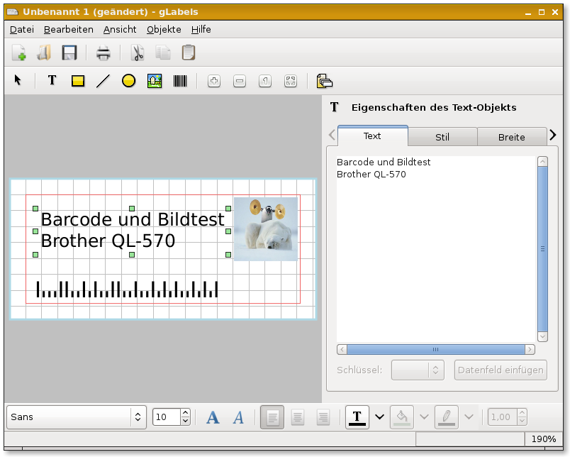Switch to the Breite tab
This screenshot has width=570, height=457.
512,137
